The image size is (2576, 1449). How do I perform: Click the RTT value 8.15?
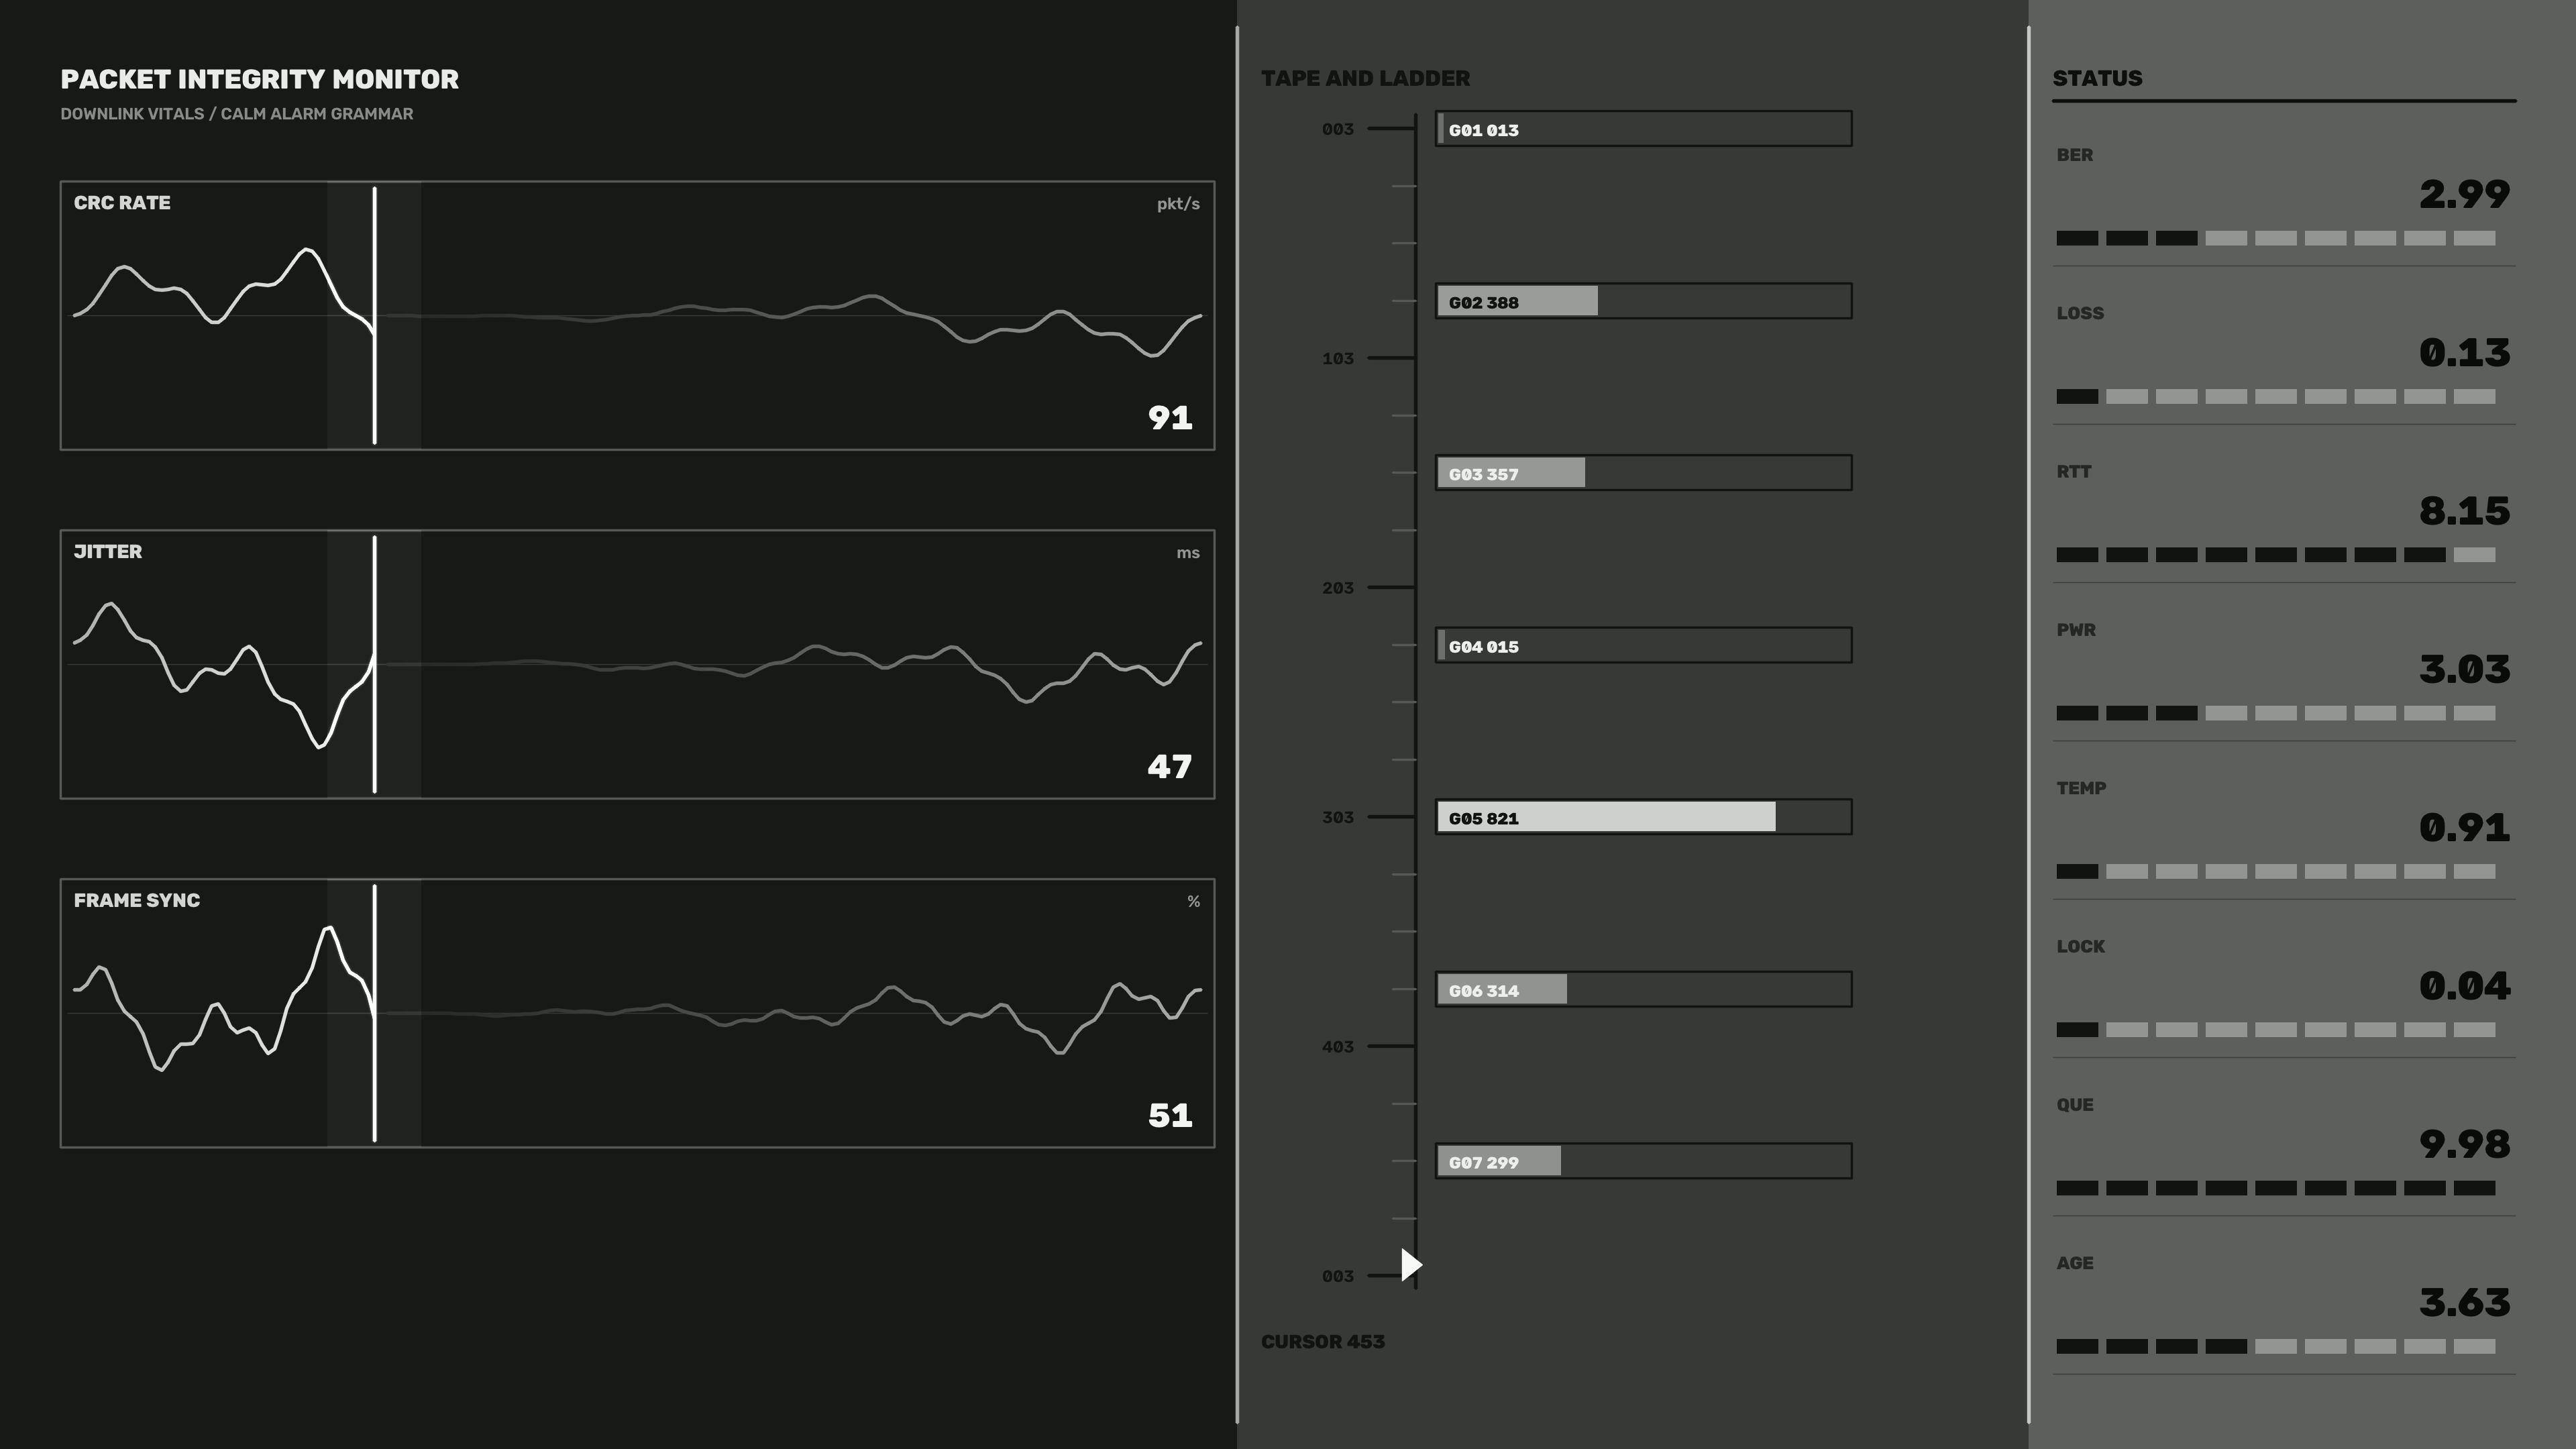pyautogui.click(x=2464, y=511)
